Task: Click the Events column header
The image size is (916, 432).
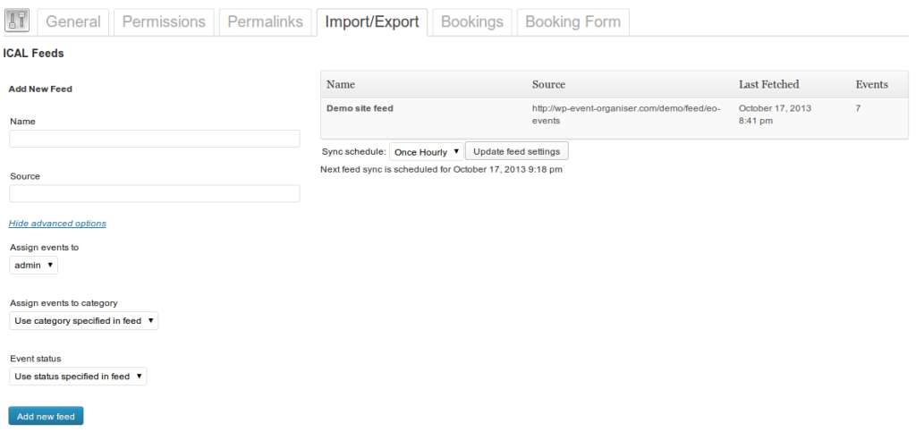Action: click(x=872, y=85)
